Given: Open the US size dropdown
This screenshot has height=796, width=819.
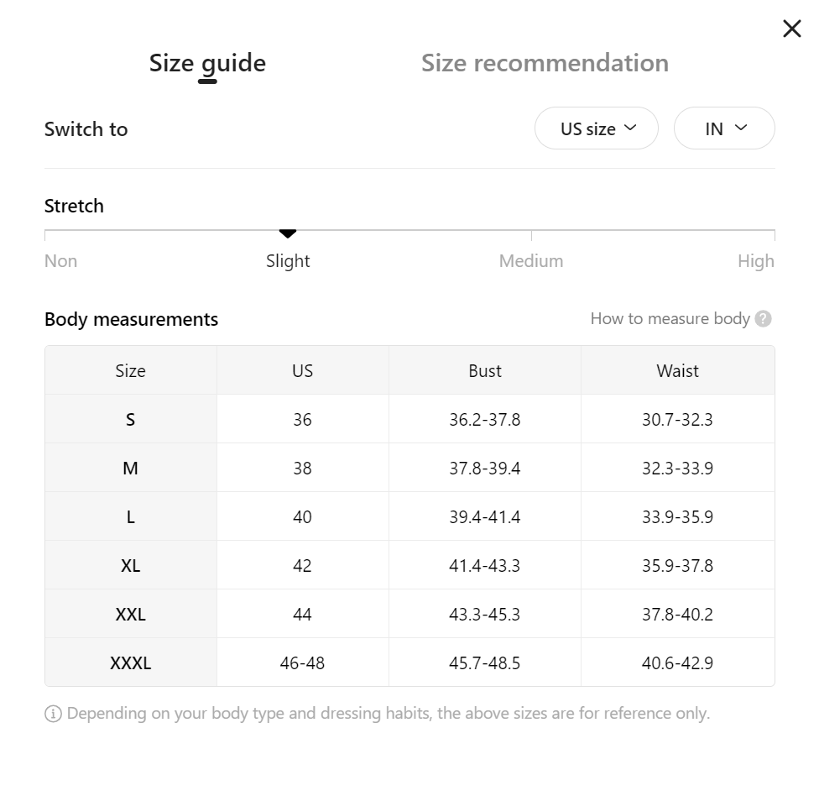Looking at the screenshot, I should [x=596, y=128].
